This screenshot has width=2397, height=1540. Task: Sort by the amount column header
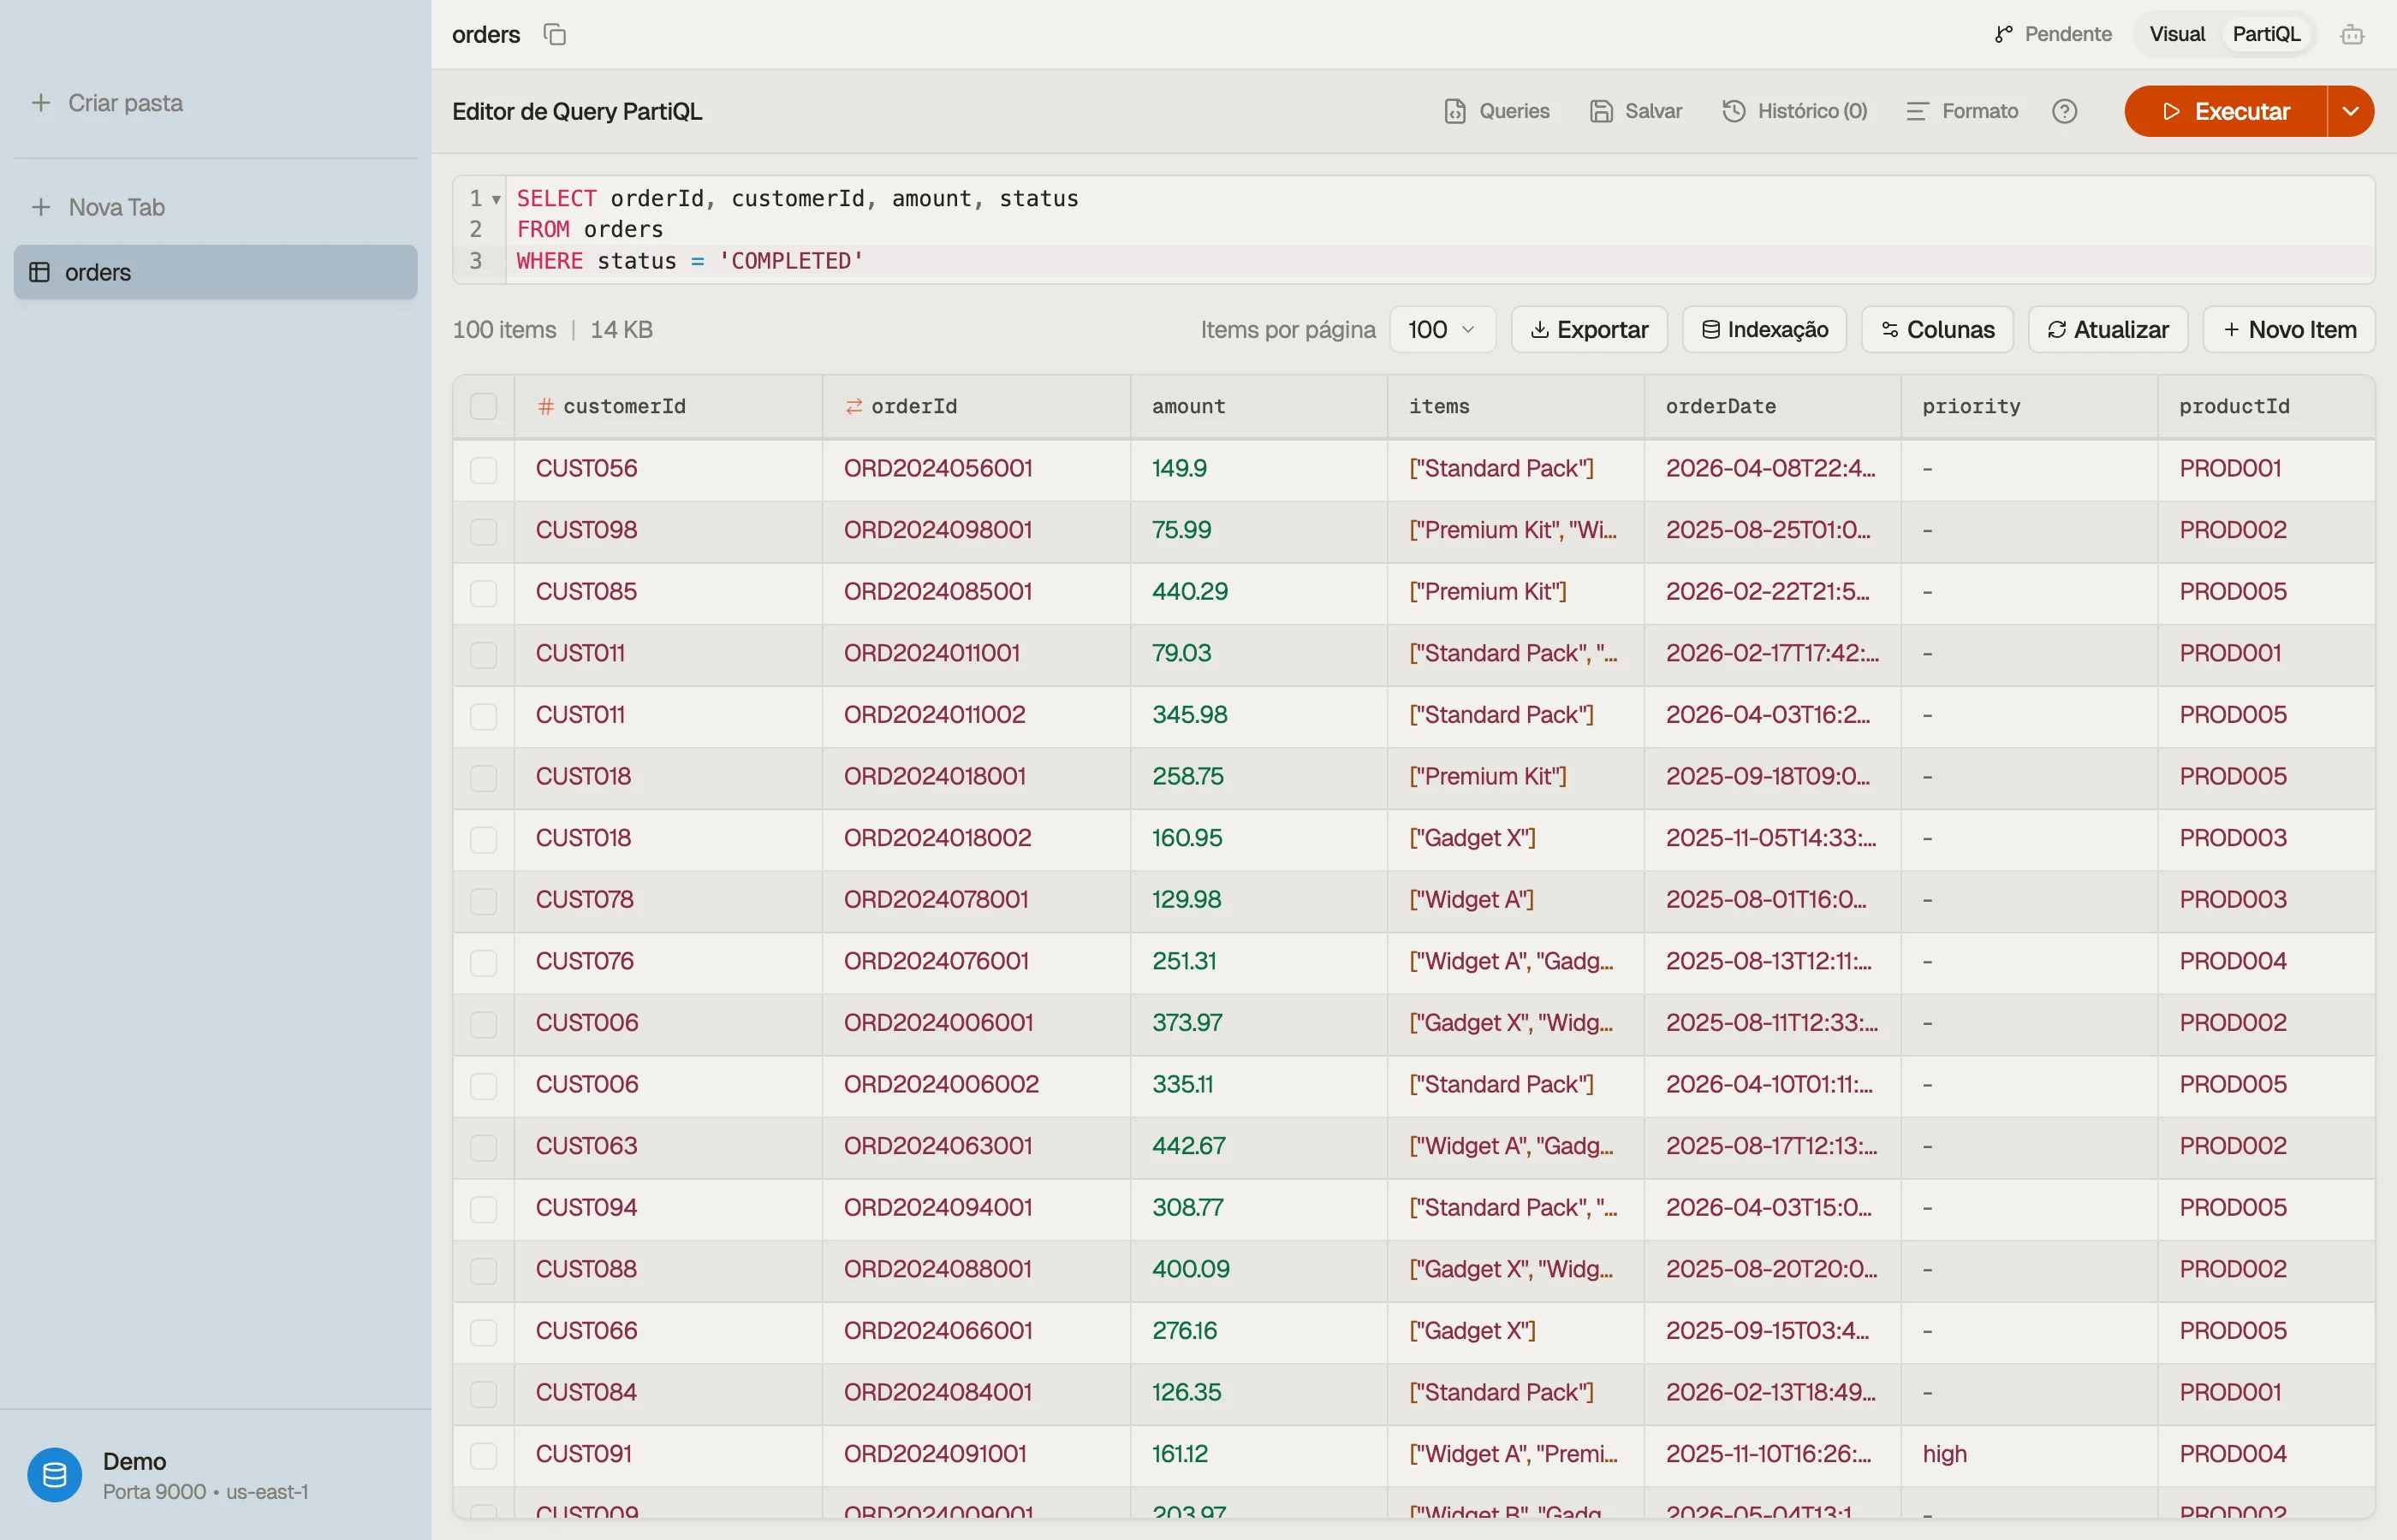1187,406
